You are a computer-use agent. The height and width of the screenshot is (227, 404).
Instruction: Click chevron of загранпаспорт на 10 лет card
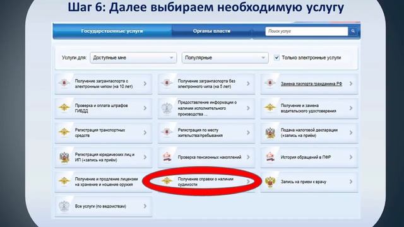tap(145, 84)
